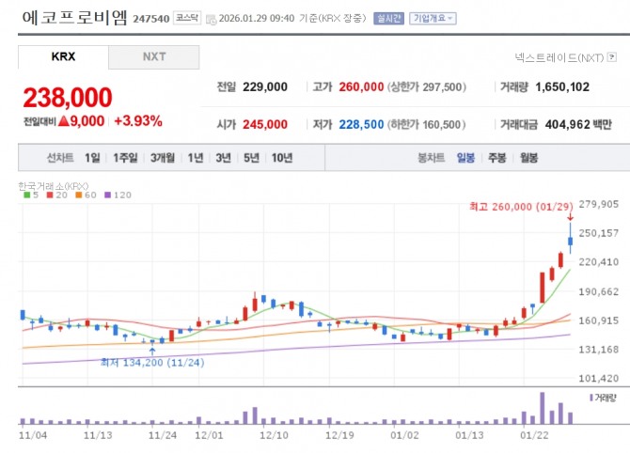Select the 1년 line chart period

[x=196, y=158]
